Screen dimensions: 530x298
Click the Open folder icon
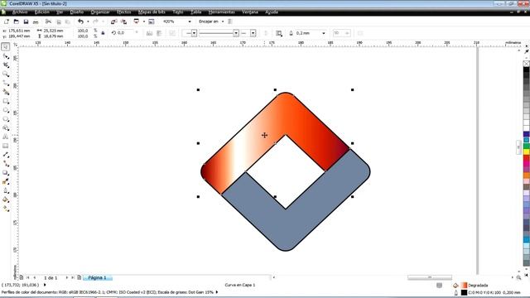coord(17,22)
